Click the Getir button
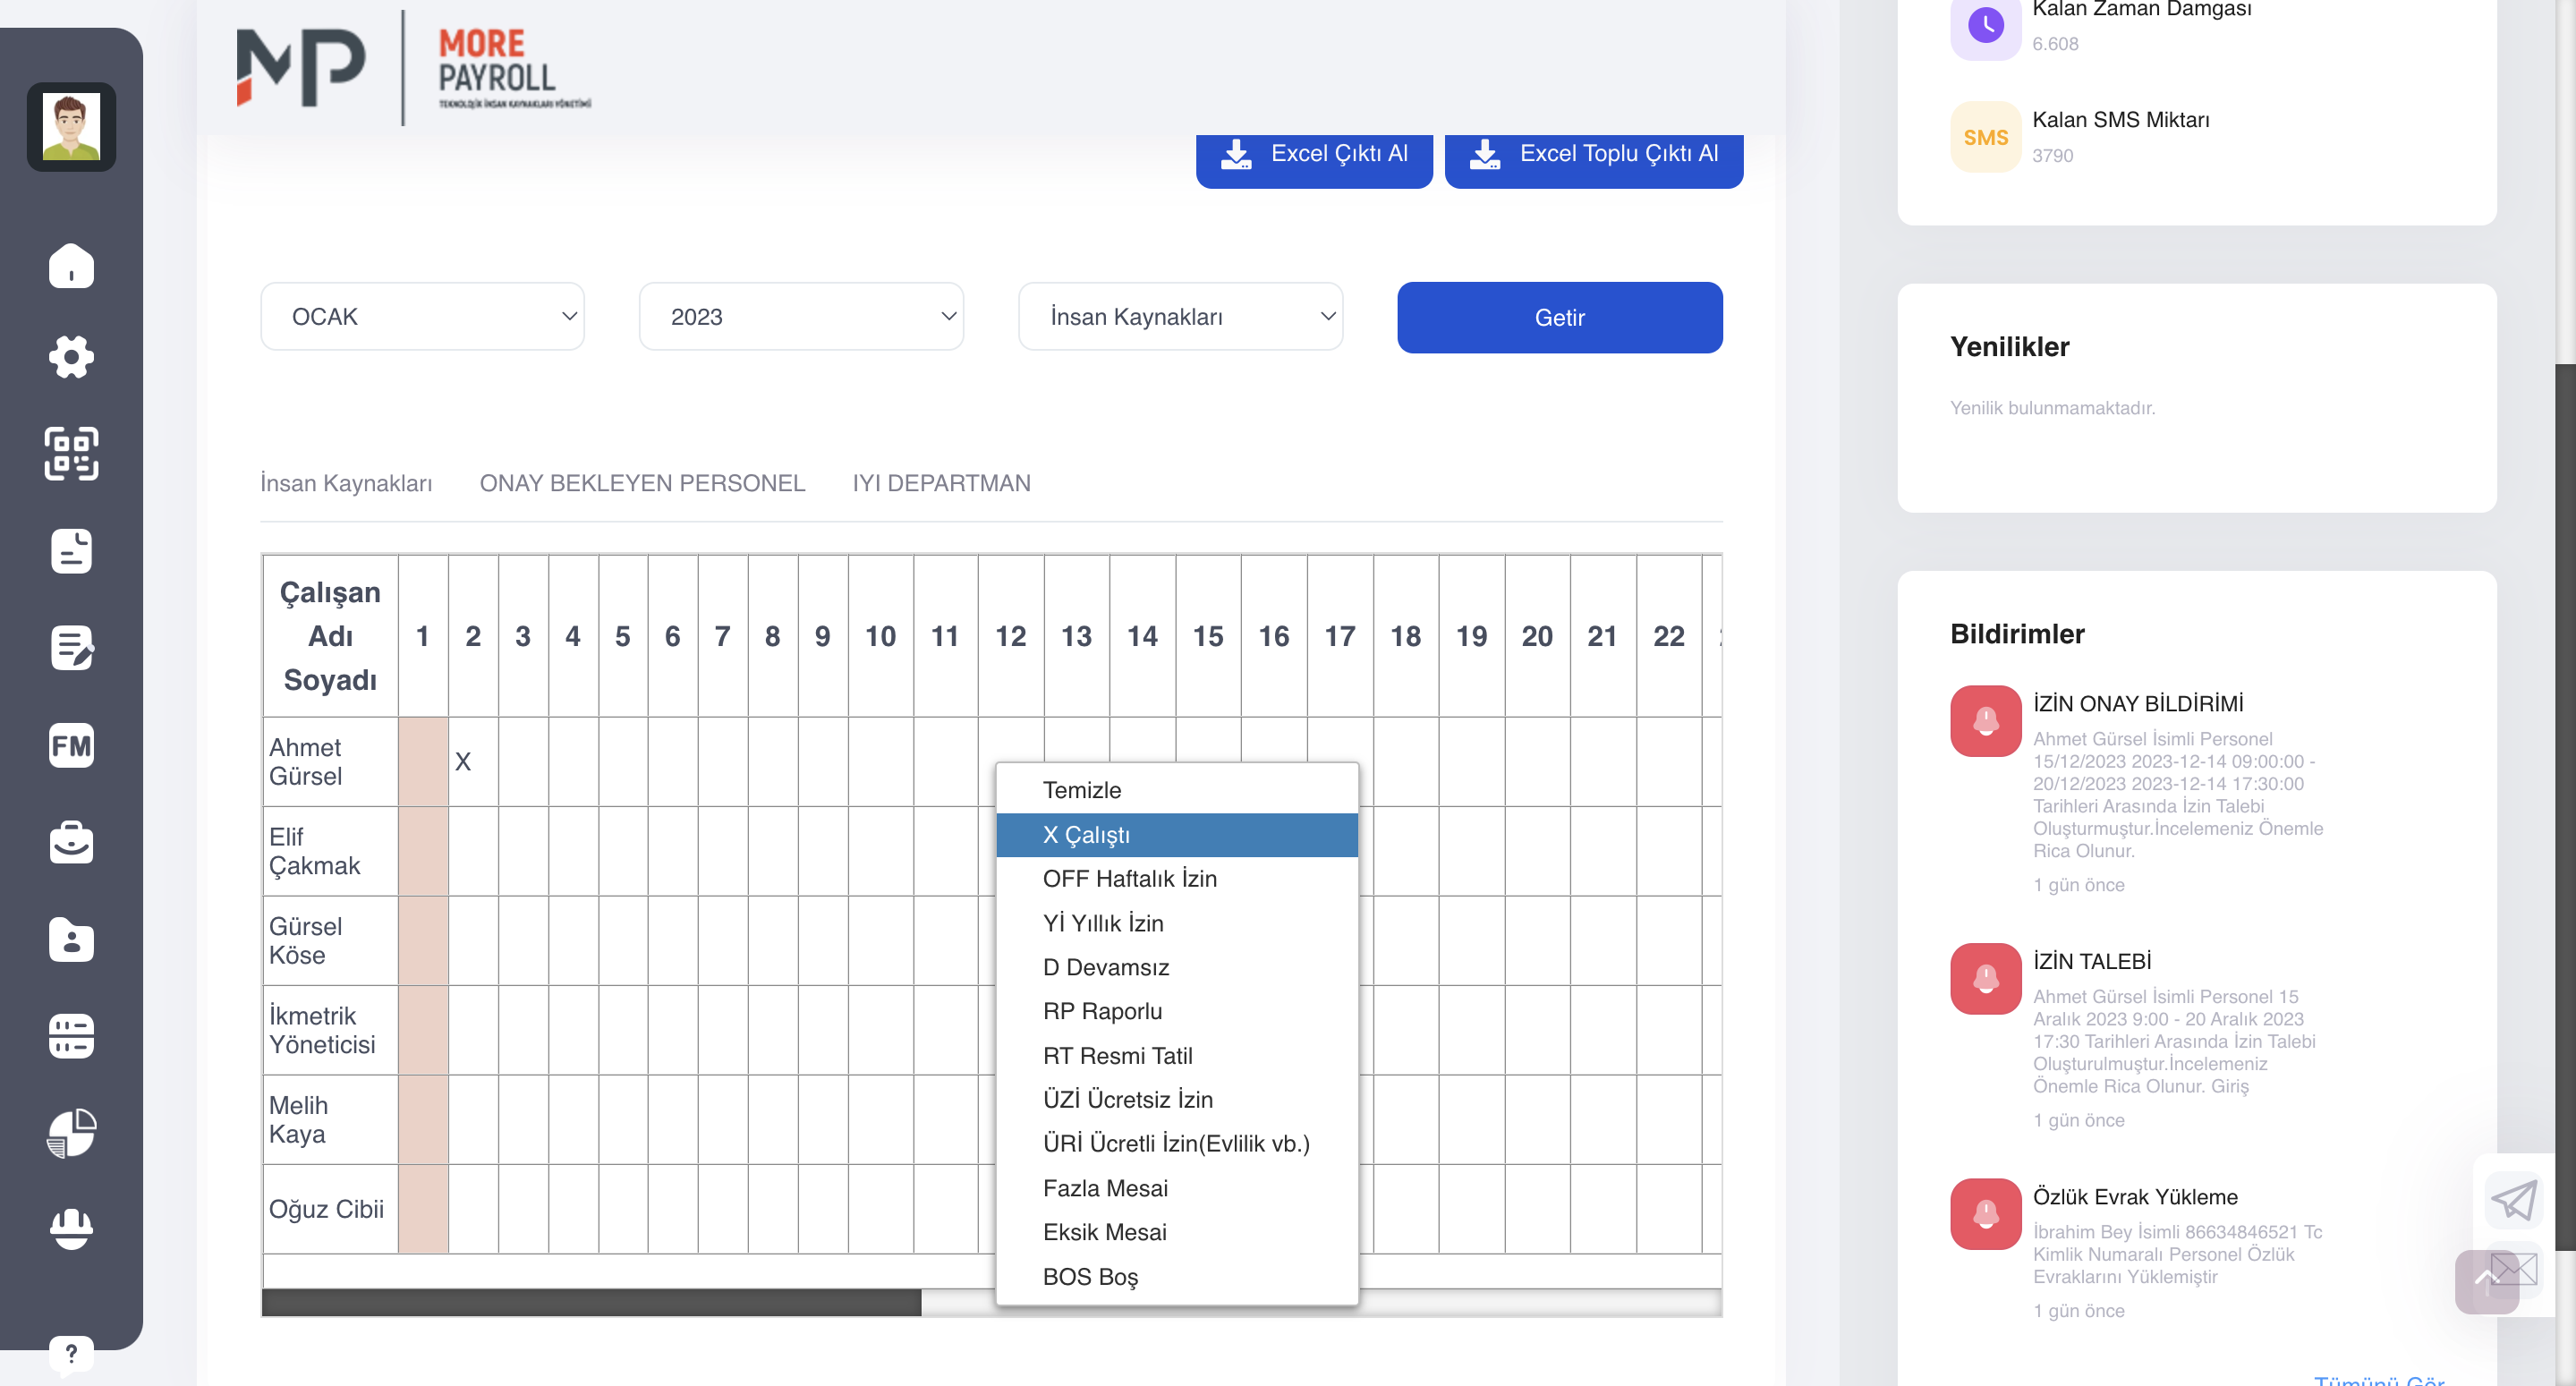The height and width of the screenshot is (1386, 2576). [x=1559, y=318]
